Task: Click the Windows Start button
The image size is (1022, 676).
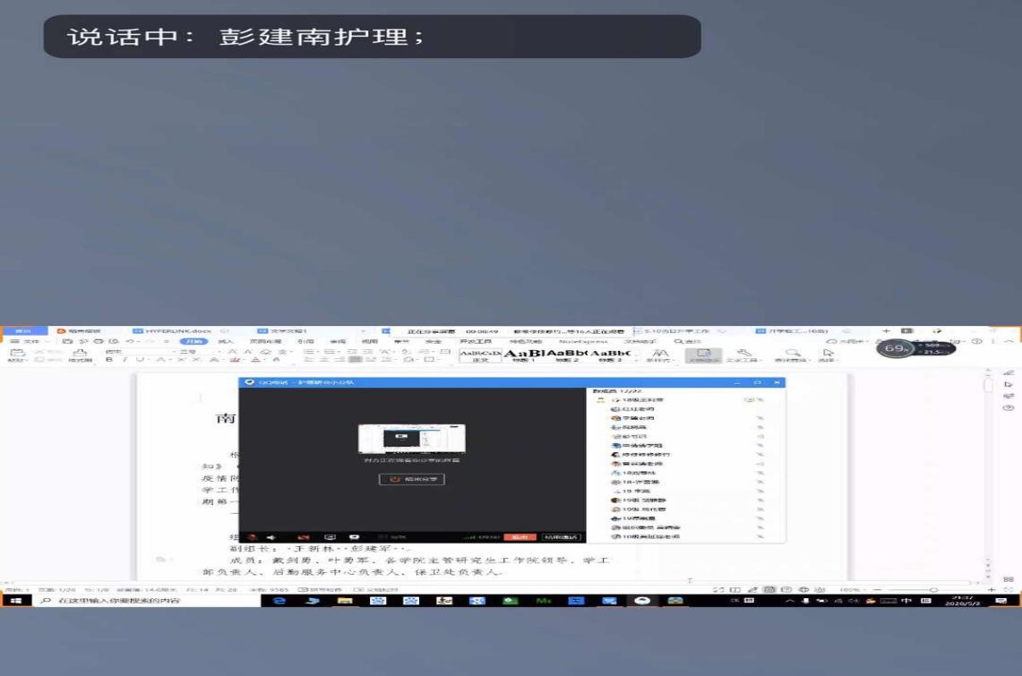Action: (x=15, y=601)
